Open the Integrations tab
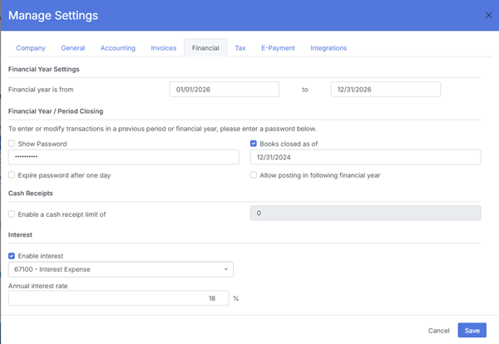499x344 pixels. 329,48
